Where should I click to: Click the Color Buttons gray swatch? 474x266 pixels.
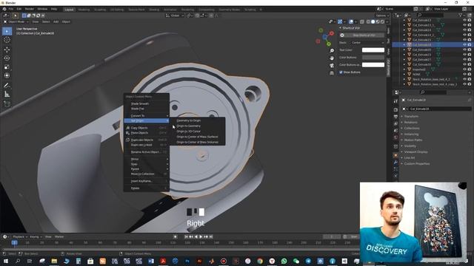pyautogui.click(x=373, y=58)
